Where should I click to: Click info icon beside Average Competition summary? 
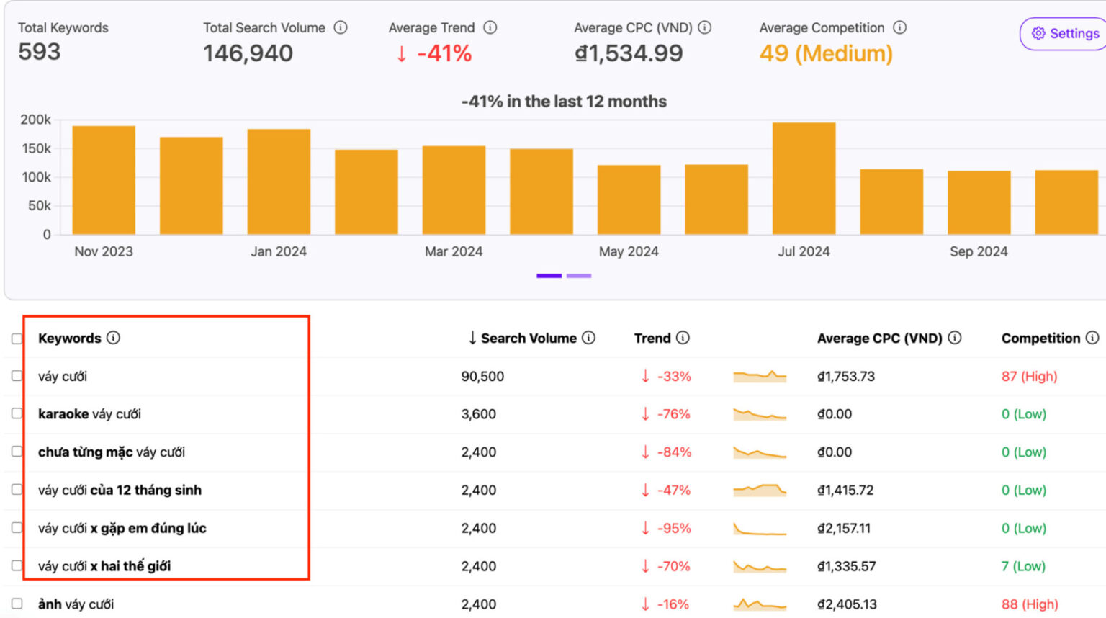[x=899, y=27]
